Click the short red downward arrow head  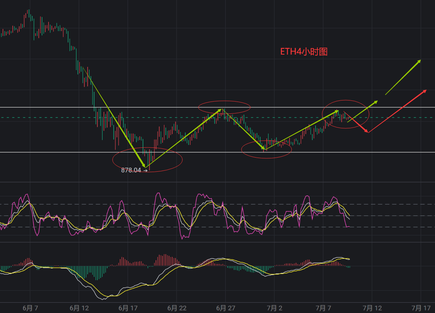[x=367, y=131]
